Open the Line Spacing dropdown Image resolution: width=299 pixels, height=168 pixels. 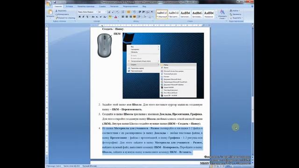click(x=139, y=17)
